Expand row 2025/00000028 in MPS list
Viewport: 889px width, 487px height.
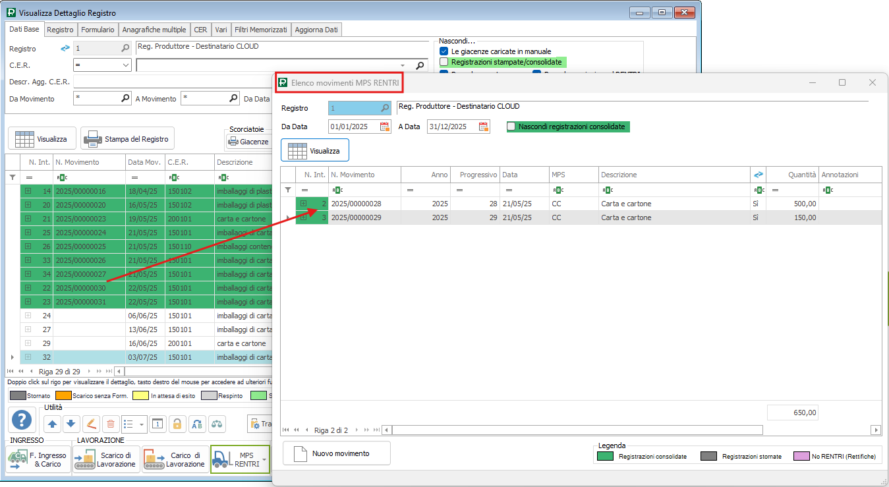point(303,204)
